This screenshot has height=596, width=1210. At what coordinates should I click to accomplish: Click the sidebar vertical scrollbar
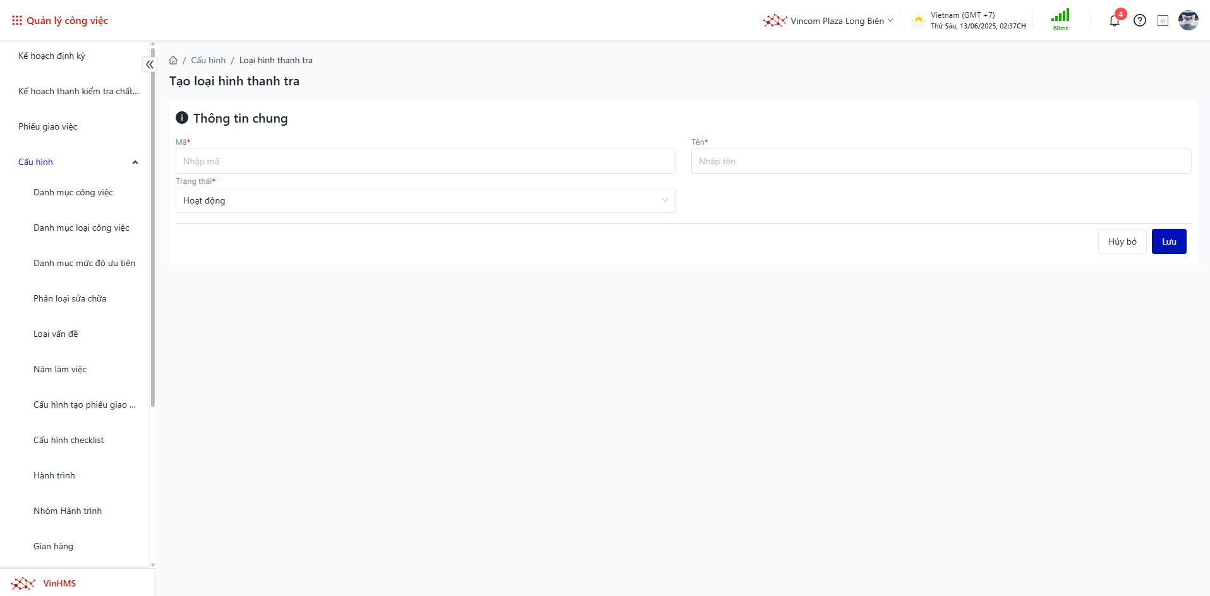153,228
